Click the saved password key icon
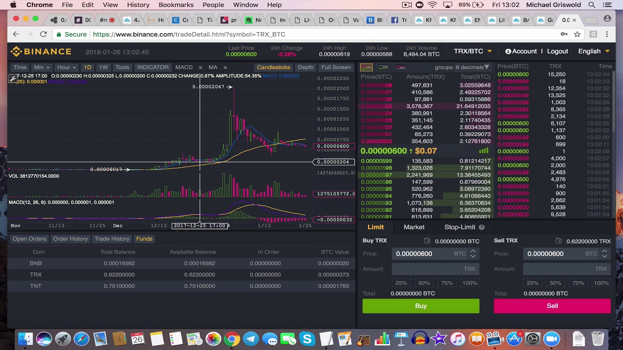The width and height of the screenshot is (623, 350). point(564,35)
